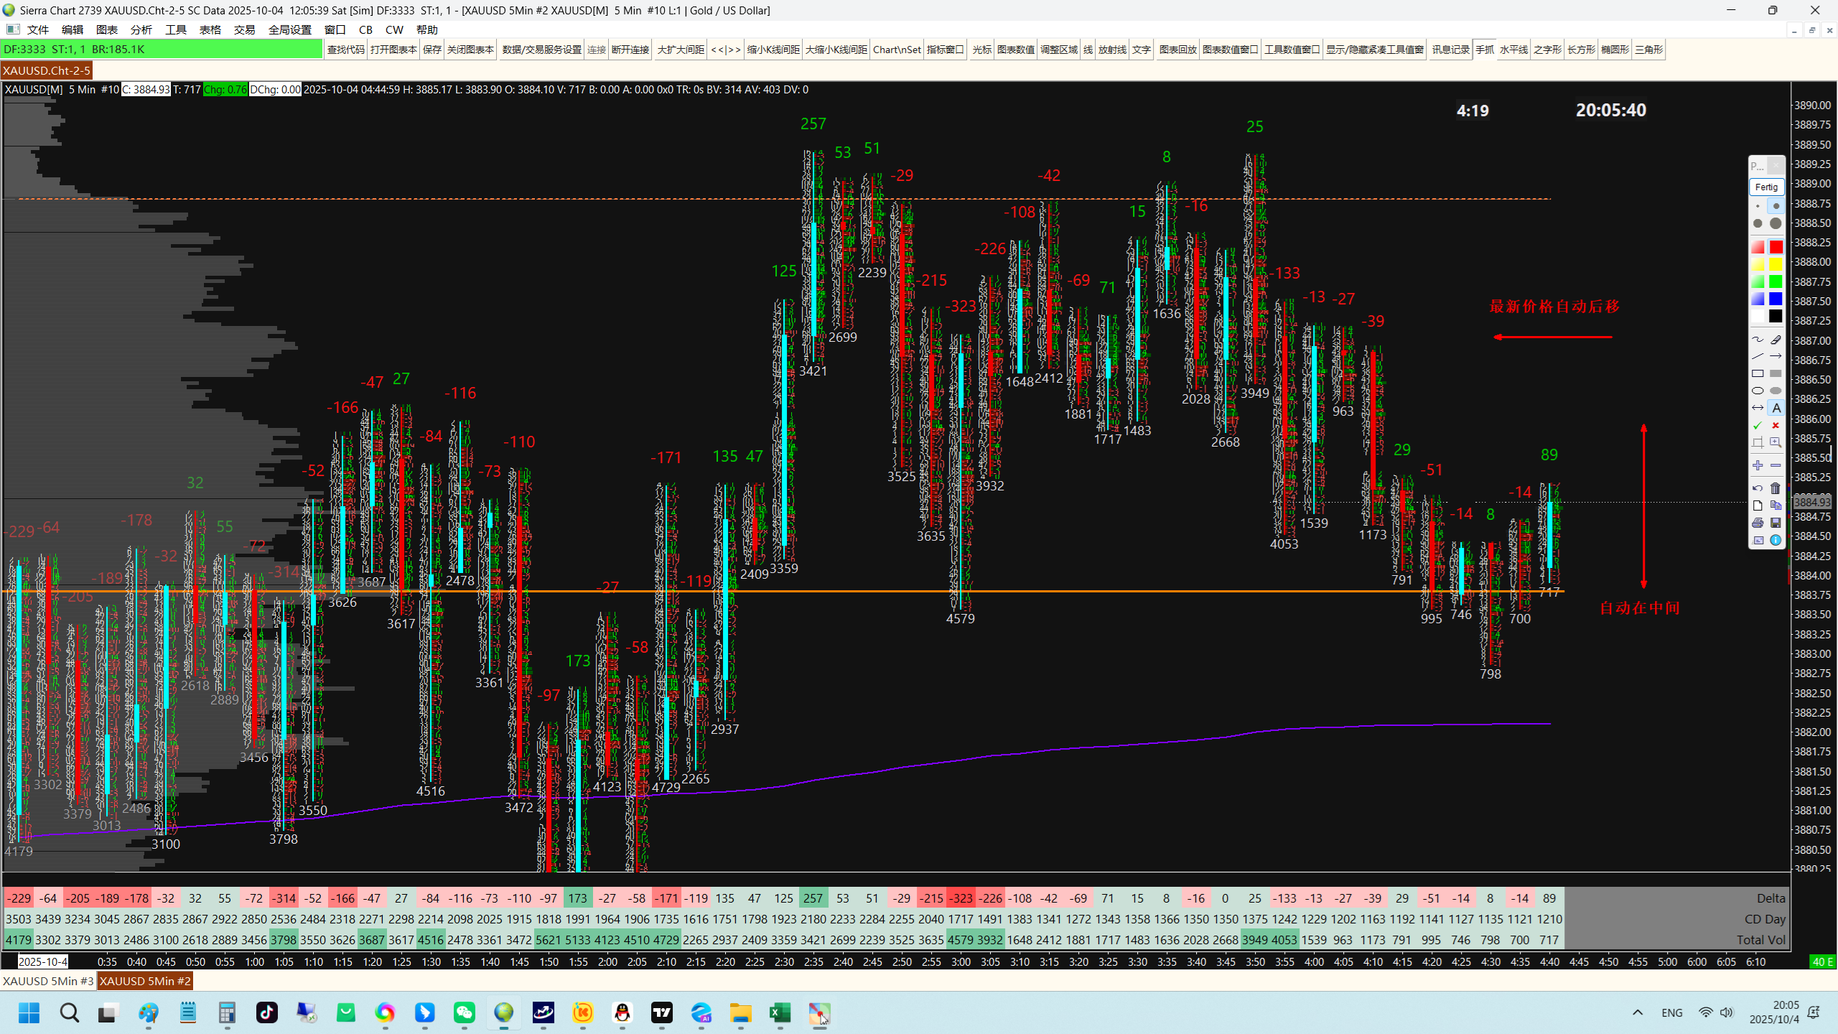Click the 断开连接 toolbar button
Image resolution: width=1838 pixels, height=1034 pixels.
pos(630,50)
